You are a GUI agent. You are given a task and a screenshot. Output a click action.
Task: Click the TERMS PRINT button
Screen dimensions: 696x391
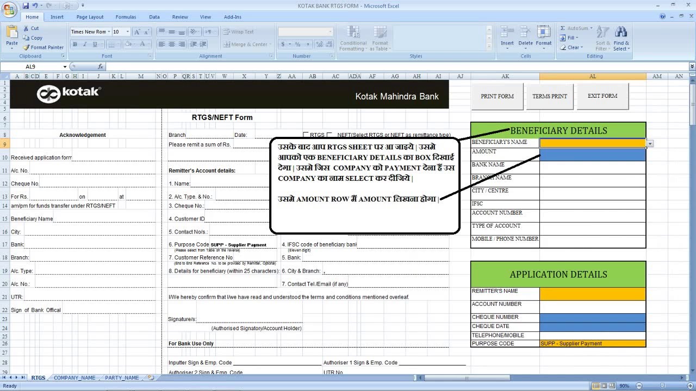pos(550,96)
